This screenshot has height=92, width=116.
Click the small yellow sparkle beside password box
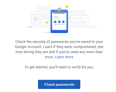70,18
